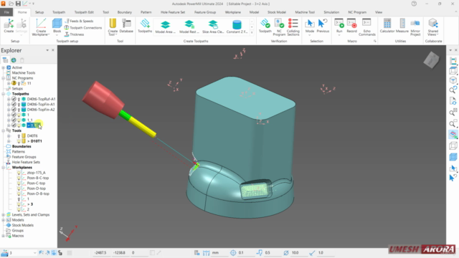Select Model Area Clearance strategy
The image size is (459, 258).
(165, 27)
